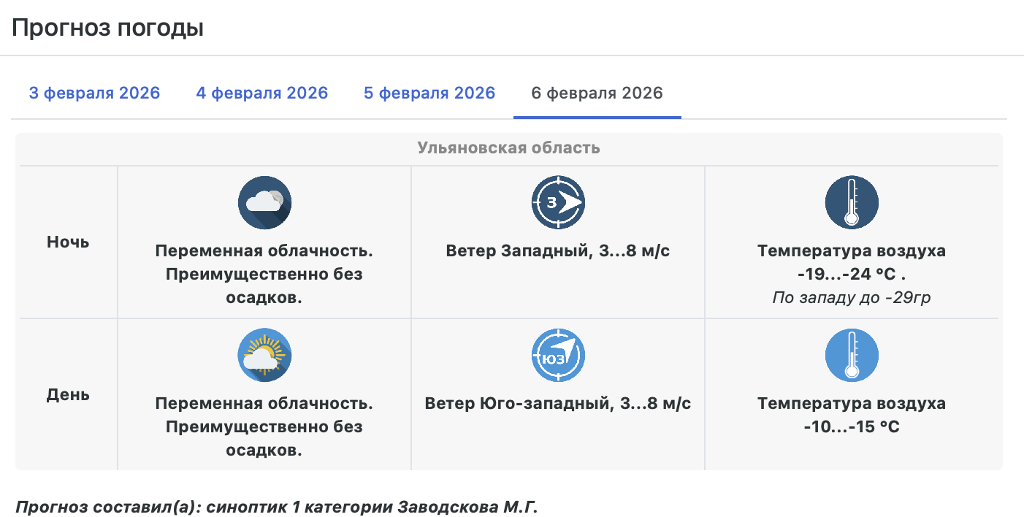Click the Прогноз погоды heading

tap(107, 28)
